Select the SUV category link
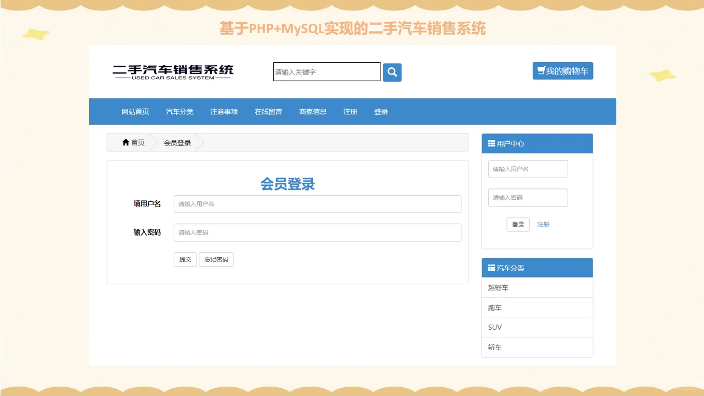Screen dimensions: 704x396 point(494,327)
